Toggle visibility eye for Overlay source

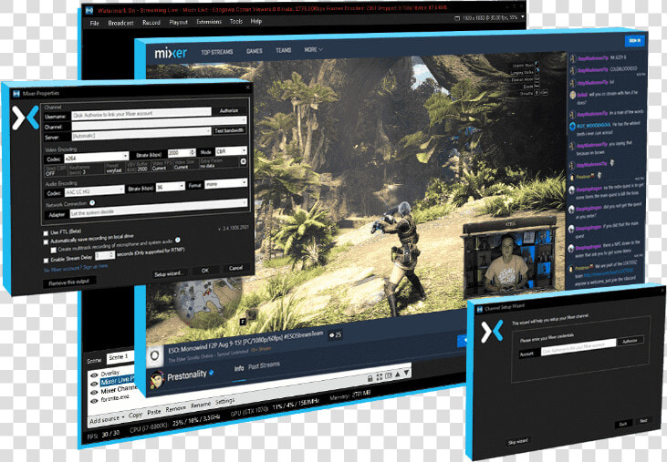94,375
